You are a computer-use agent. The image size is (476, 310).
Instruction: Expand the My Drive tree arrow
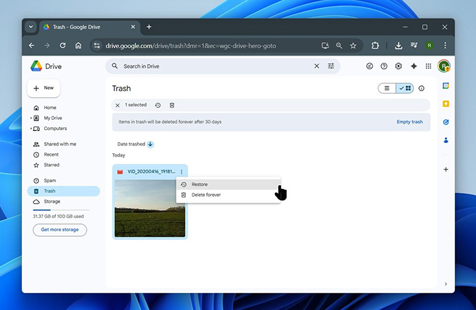[31, 118]
